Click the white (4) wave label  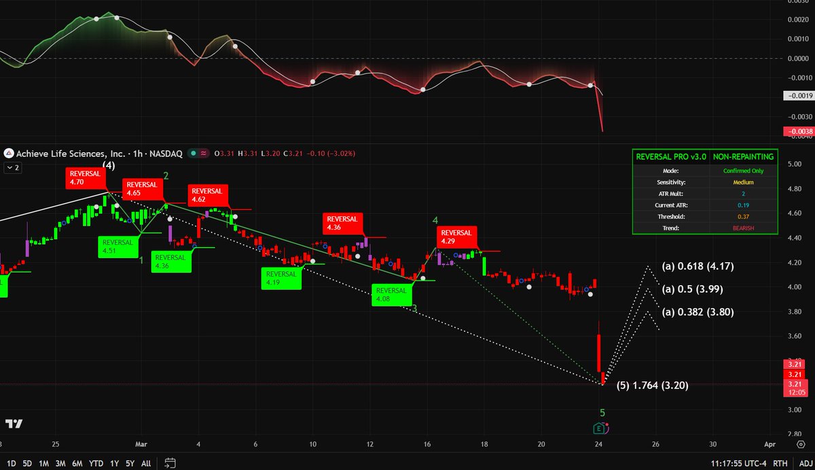coord(109,165)
